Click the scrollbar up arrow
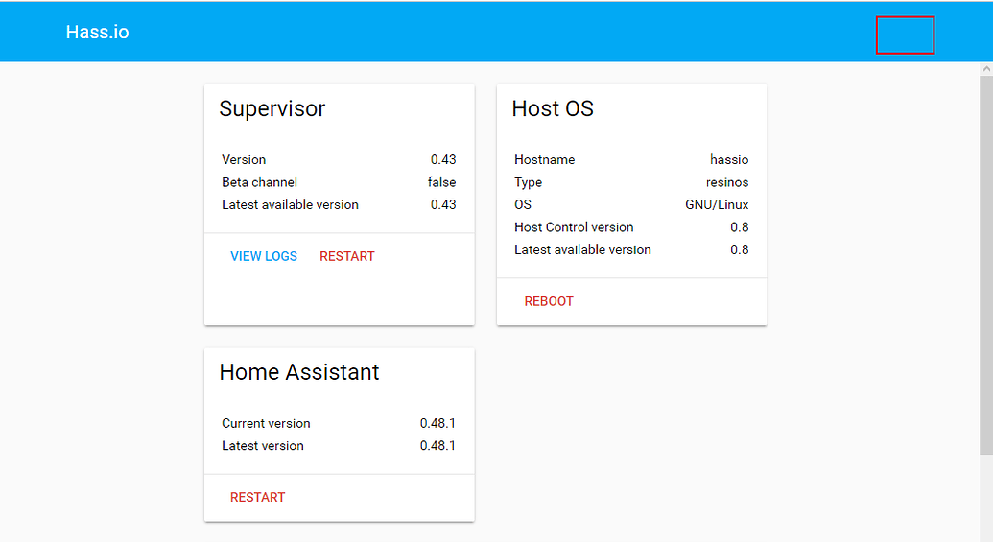 986,68
